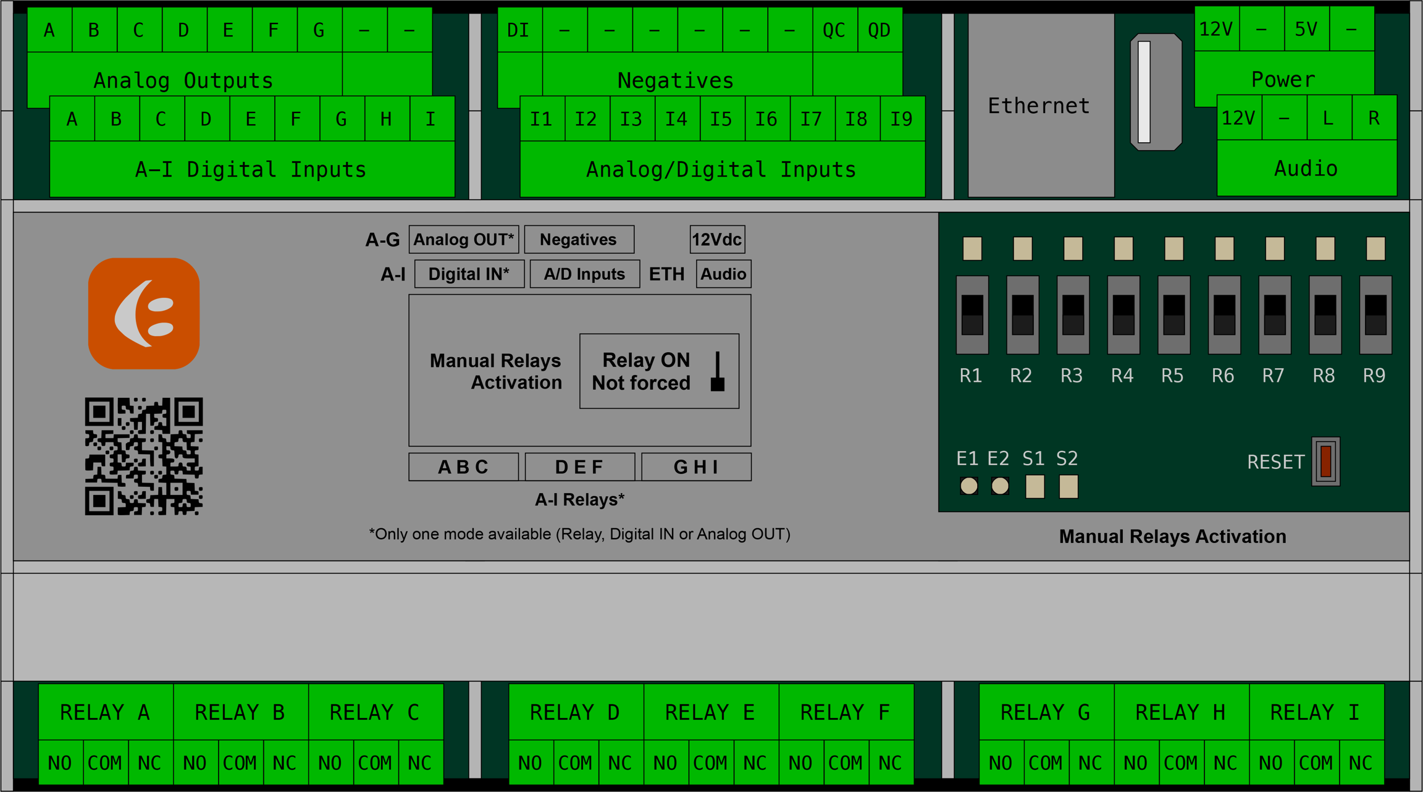Click the Ethernet port block
This screenshot has width=1423, height=792.
tap(1041, 106)
